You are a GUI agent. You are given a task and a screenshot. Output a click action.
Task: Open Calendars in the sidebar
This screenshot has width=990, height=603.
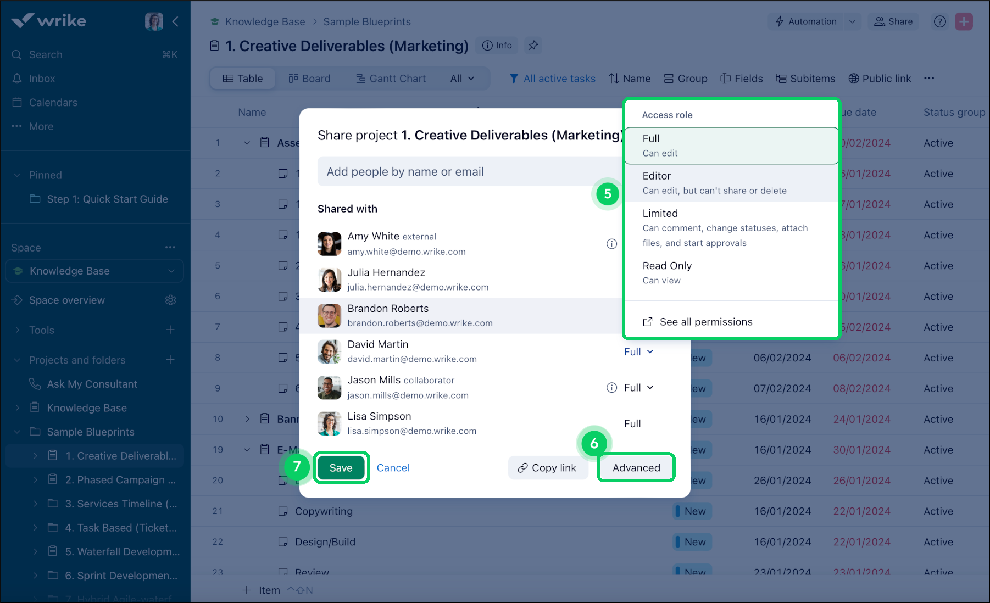pyautogui.click(x=52, y=102)
